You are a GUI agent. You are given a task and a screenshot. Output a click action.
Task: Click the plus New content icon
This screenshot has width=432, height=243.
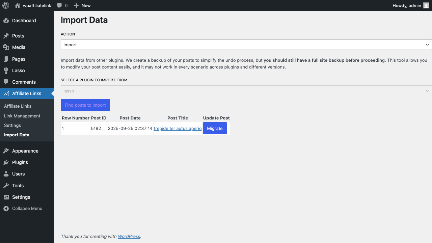(x=76, y=5)
